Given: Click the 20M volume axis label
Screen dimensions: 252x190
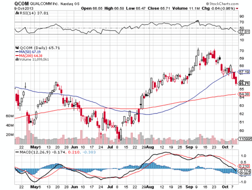Looking at the screenshot, I should (10, 135).
